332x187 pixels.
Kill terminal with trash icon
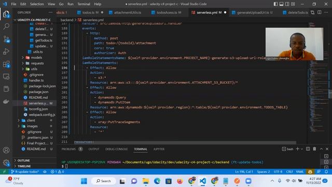[314, 149]
